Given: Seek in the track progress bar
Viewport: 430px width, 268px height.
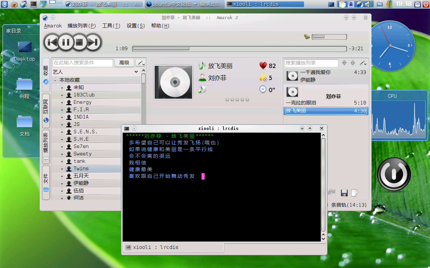Looking at the screenshot, I should tap(239, 49).
